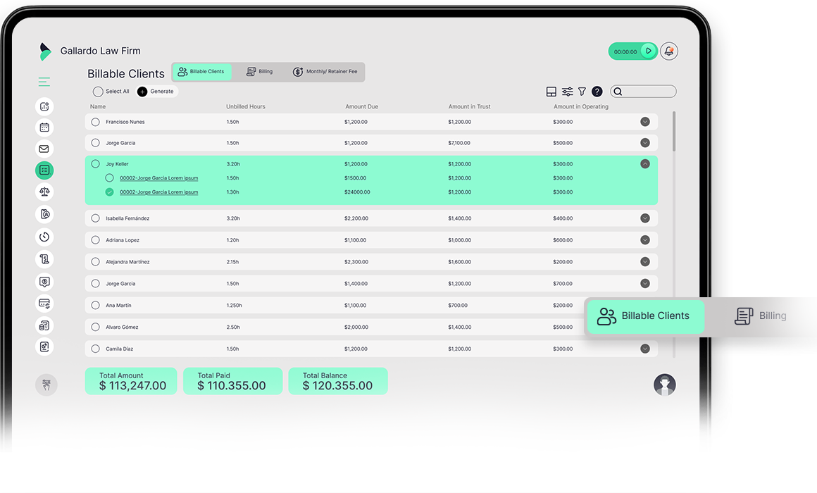Check the row checkbox for Isabella Fernández
The height and width of the screenshot is (493, 817).
coord(95,218)
